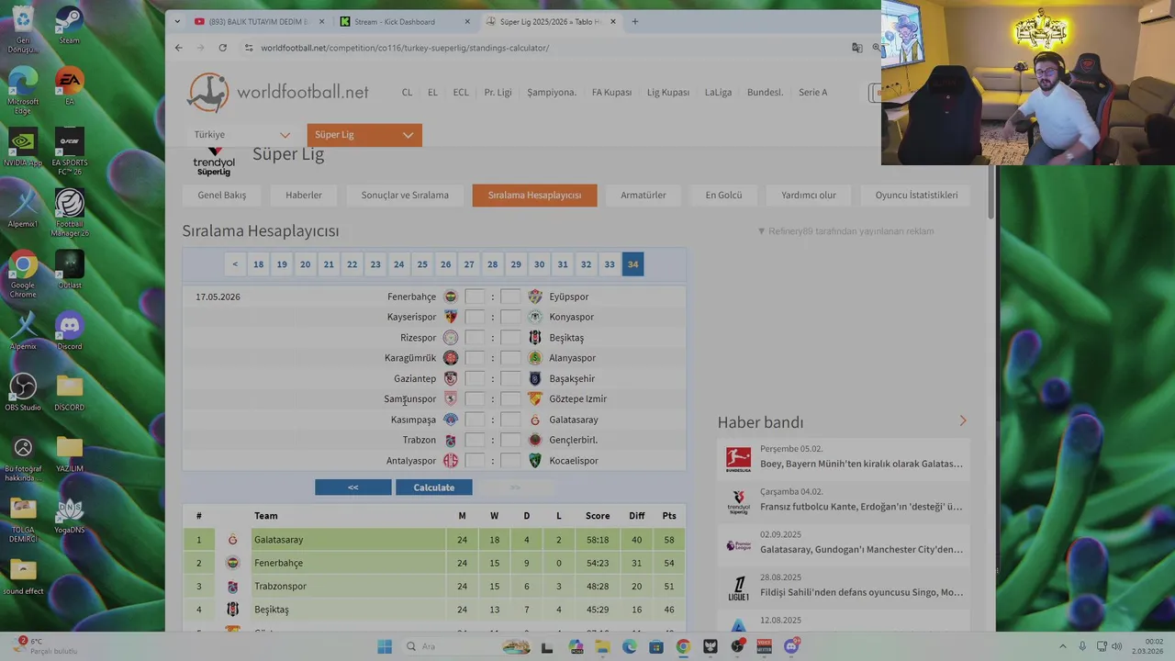This screenshot has width=1175, height=661.
Task: Open the Windows Start menu
Action: pos(385,646)
